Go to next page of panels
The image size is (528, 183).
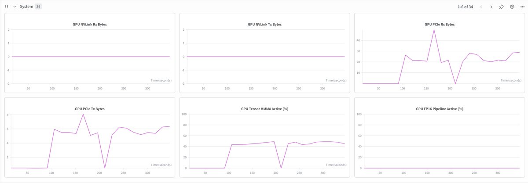point(491,7)
